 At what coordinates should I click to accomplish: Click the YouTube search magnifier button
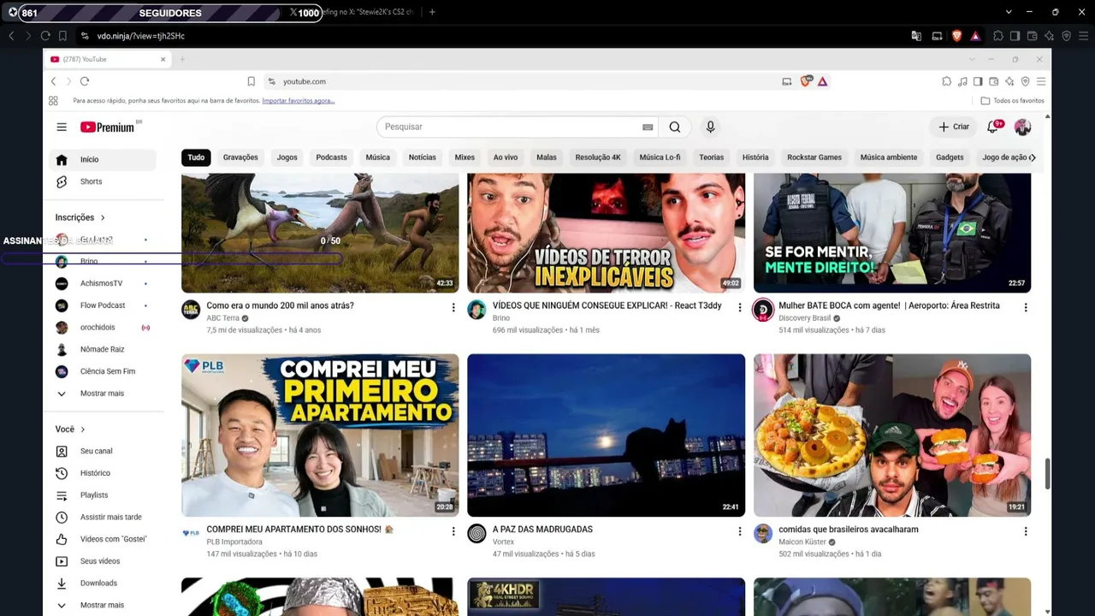coord(675,127)
